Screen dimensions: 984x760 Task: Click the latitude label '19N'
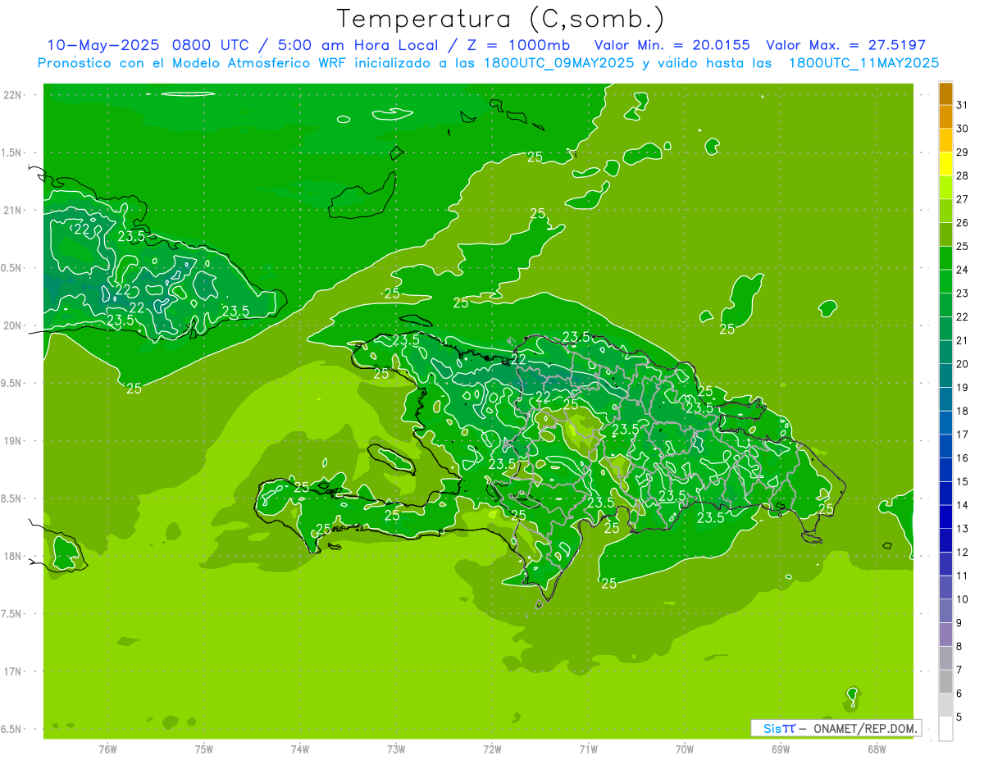[14, 441]
